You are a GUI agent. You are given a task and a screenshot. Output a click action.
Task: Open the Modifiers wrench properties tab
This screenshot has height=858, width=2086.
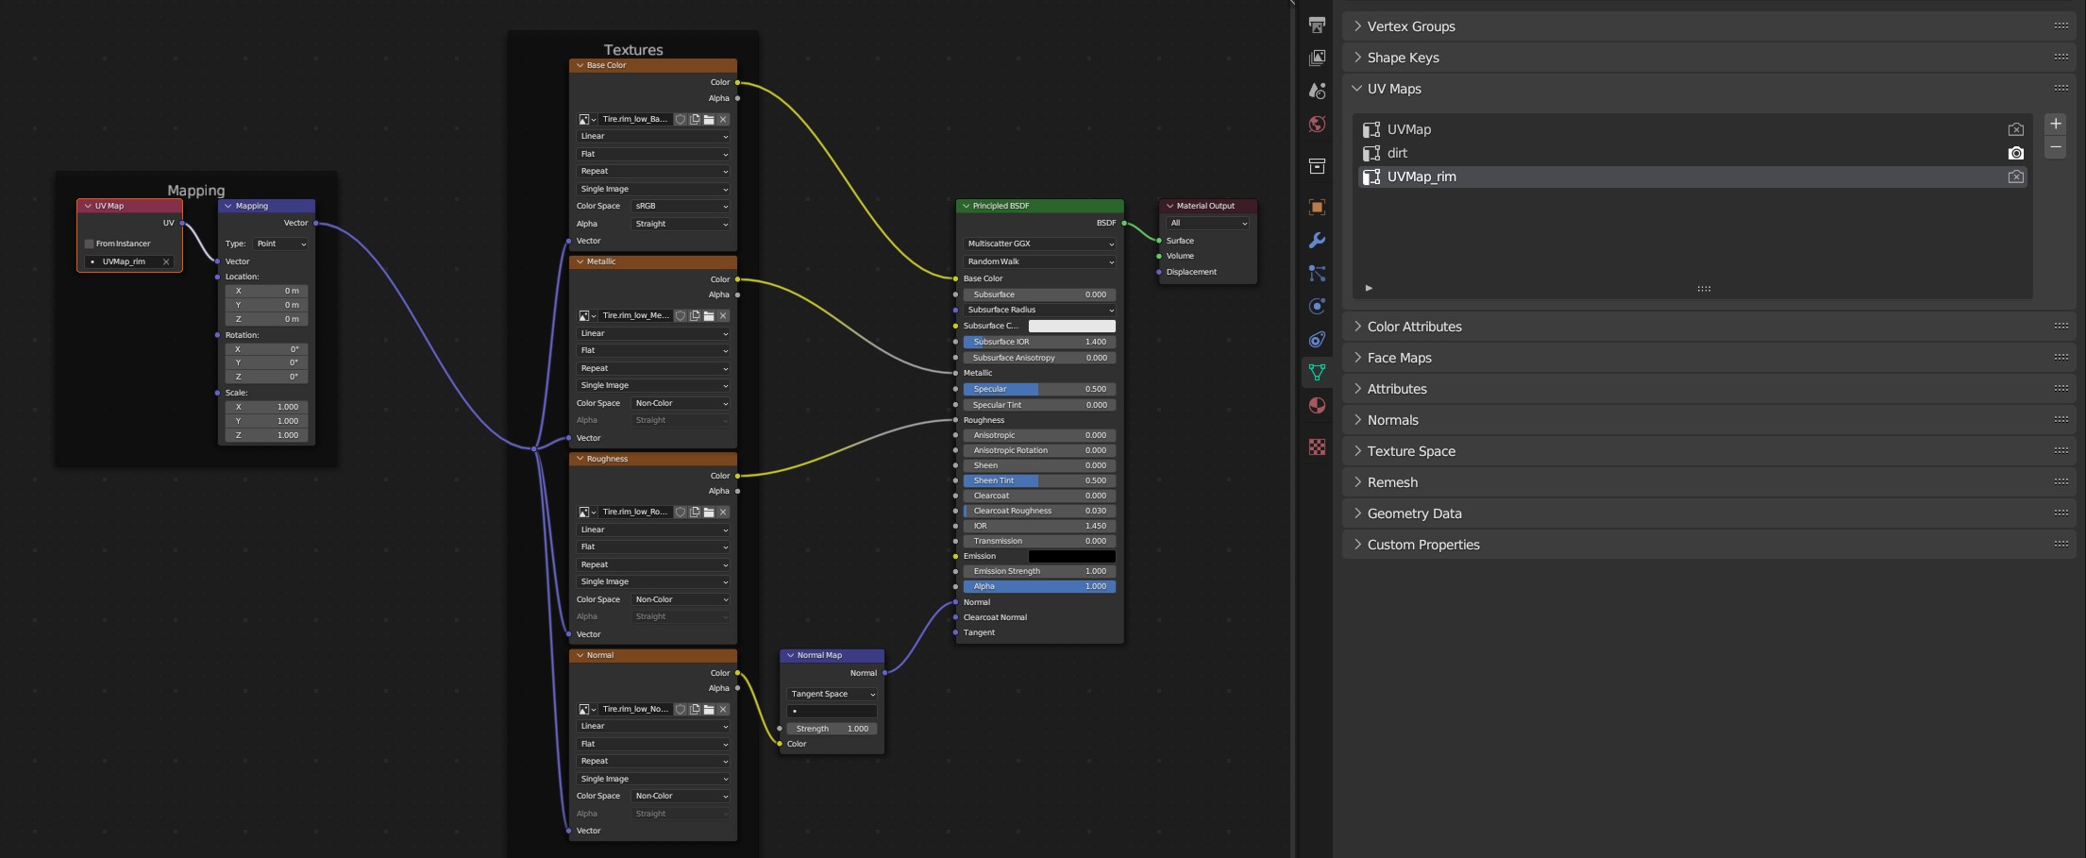(x=1317, y=241)
